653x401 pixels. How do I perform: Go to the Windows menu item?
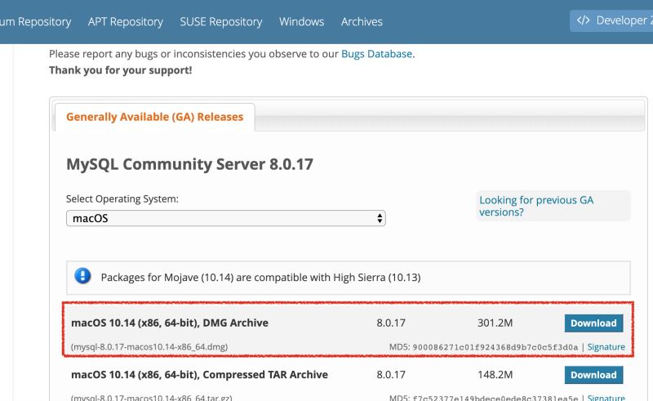[x=301, y=21]
